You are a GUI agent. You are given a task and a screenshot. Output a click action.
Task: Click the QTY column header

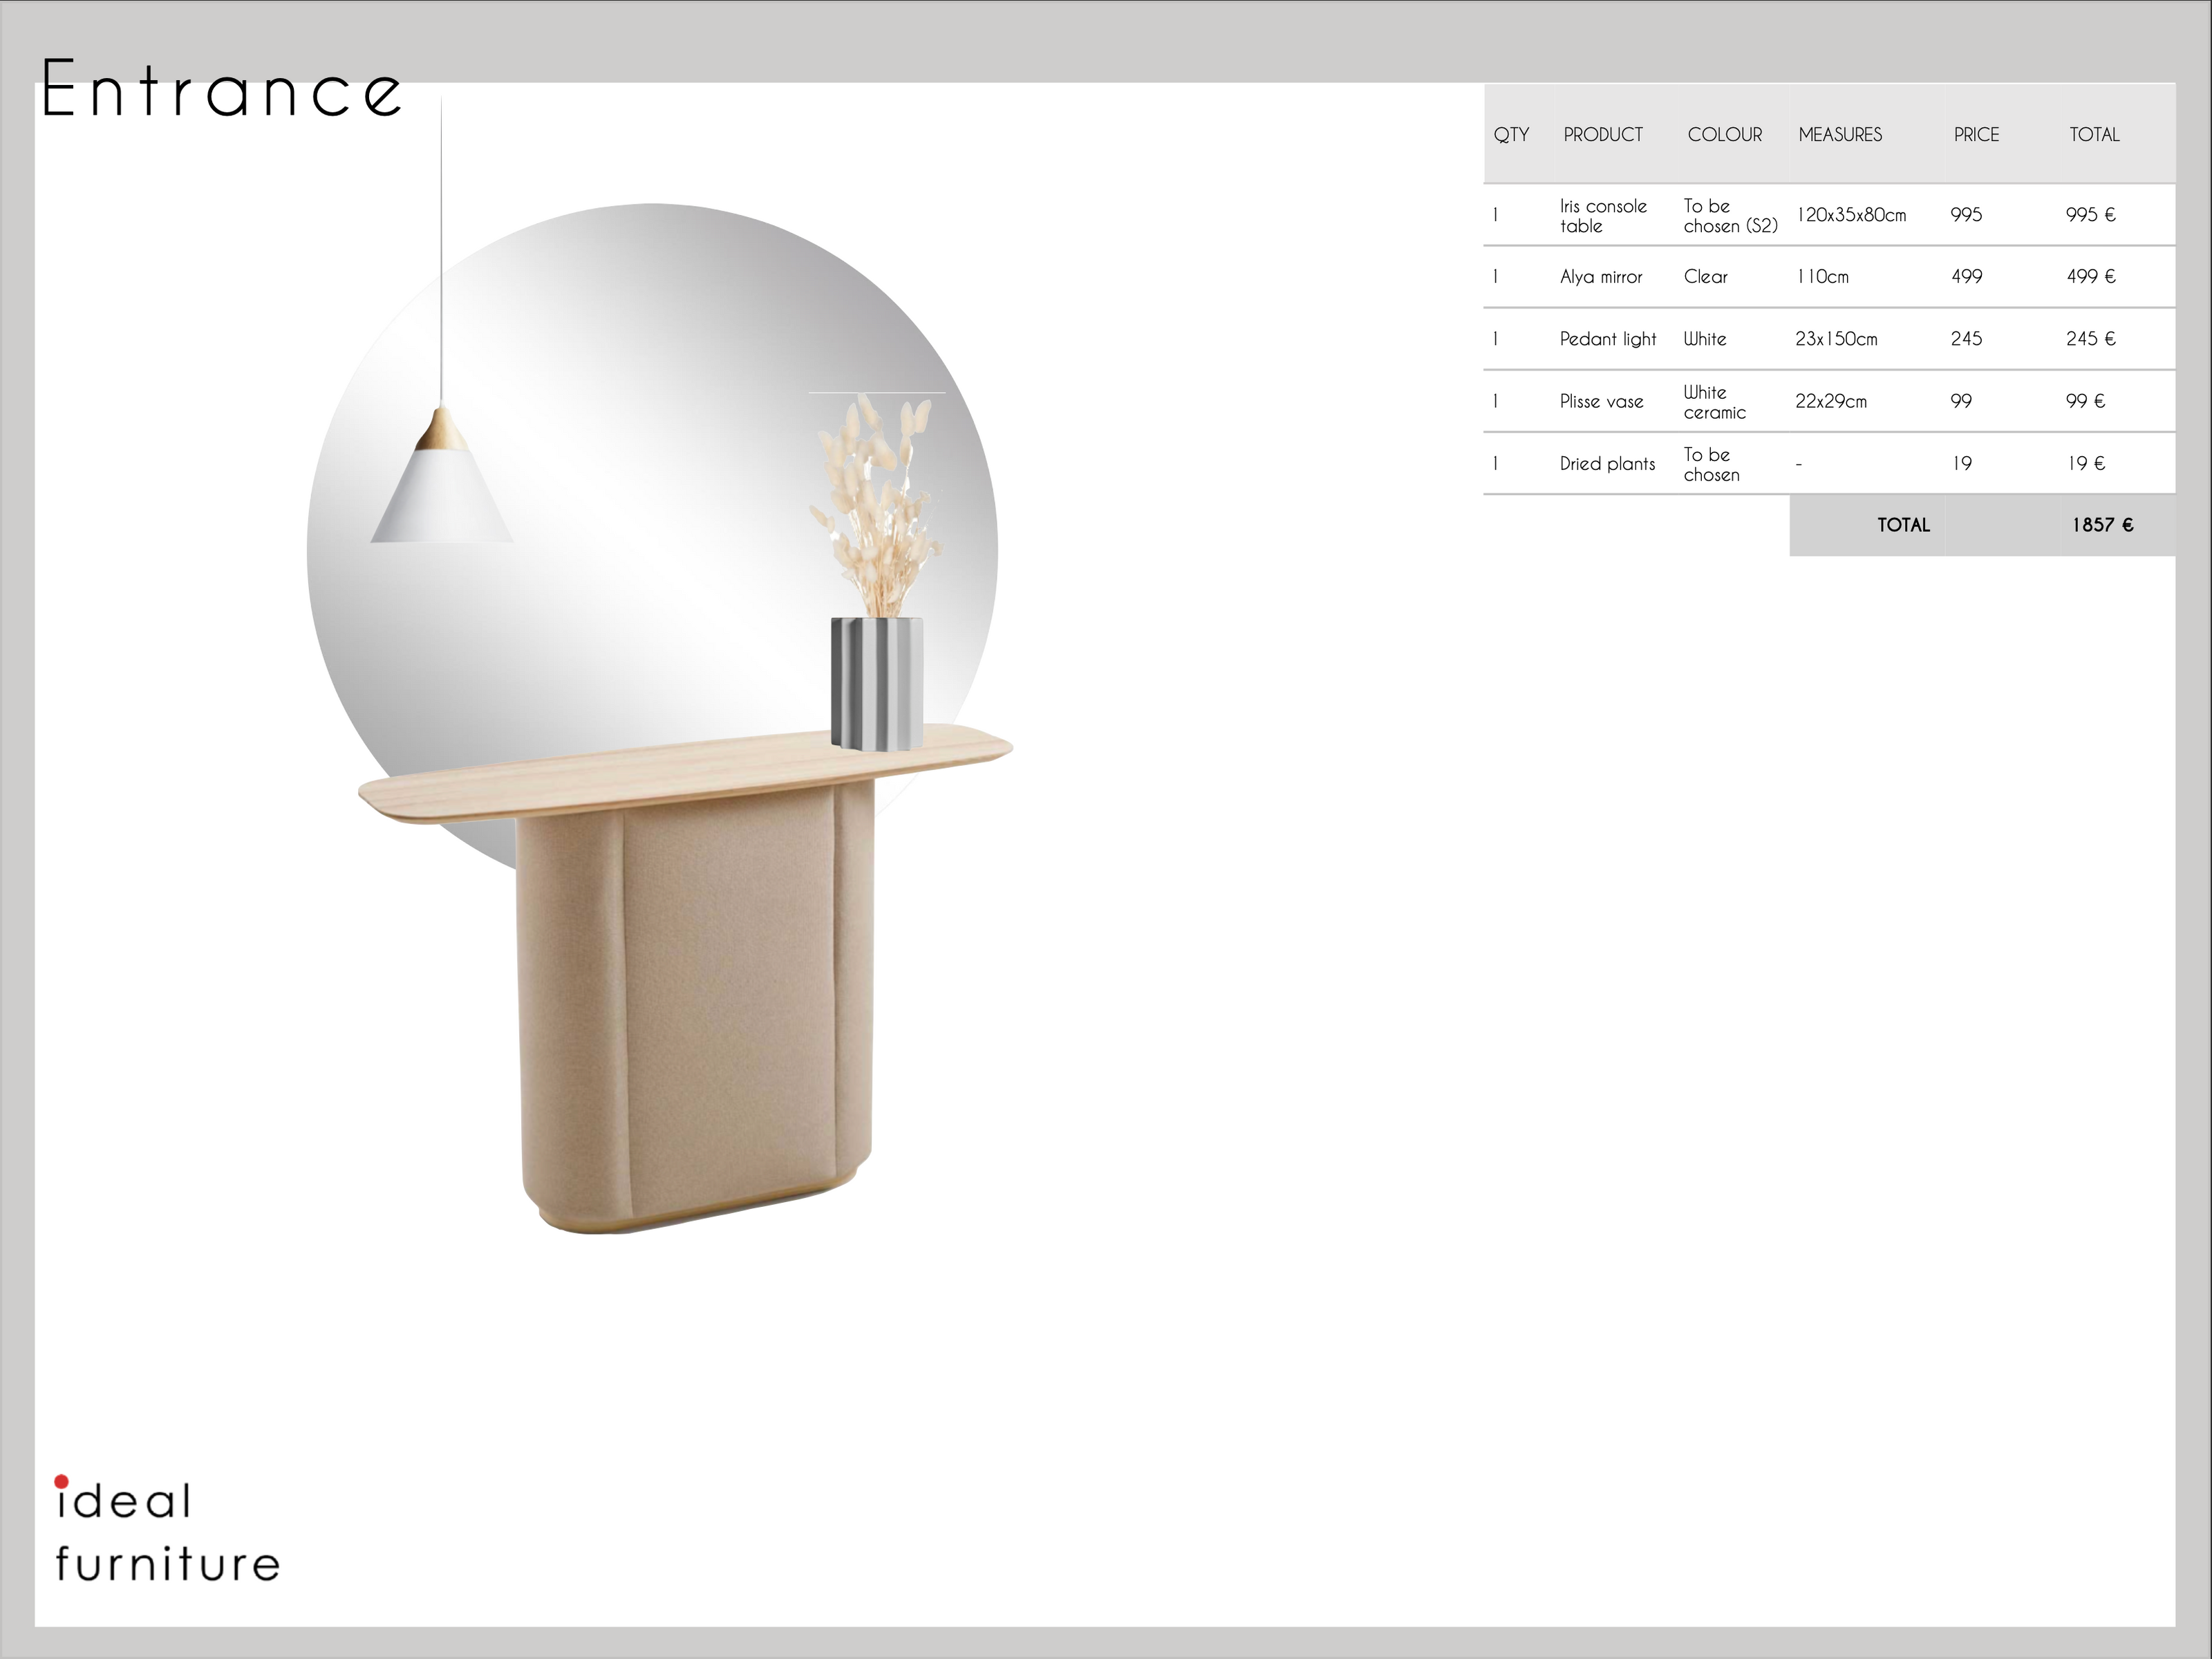[1510, 134]
